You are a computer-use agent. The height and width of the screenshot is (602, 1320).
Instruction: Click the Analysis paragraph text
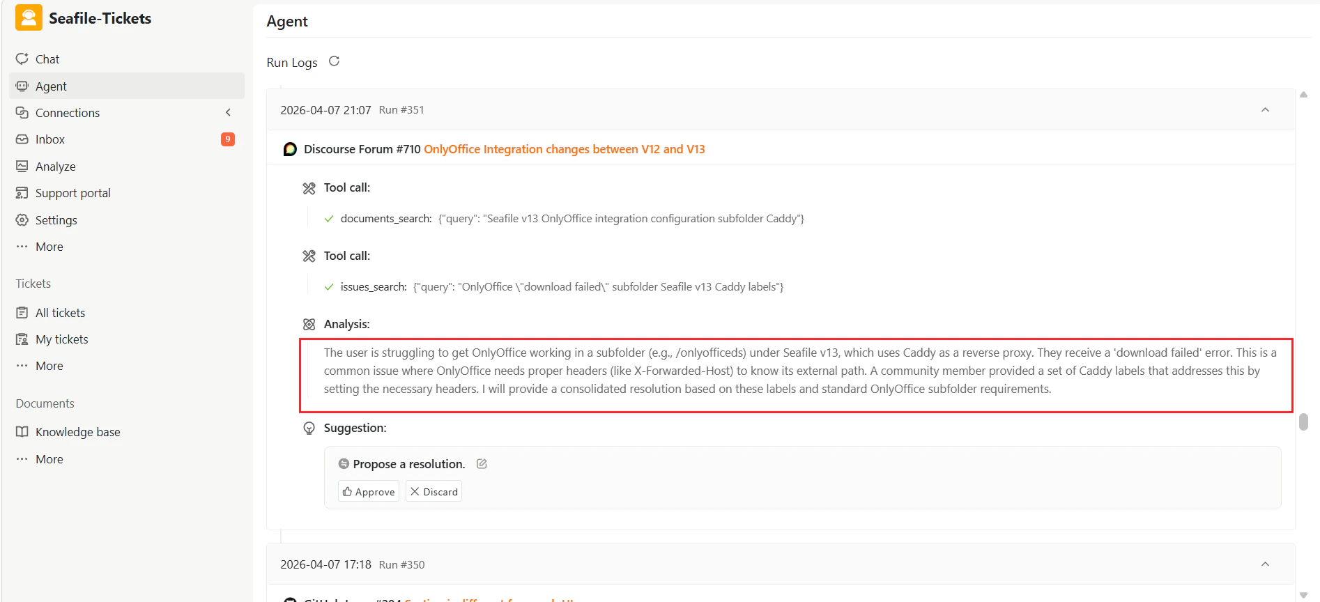800,371
